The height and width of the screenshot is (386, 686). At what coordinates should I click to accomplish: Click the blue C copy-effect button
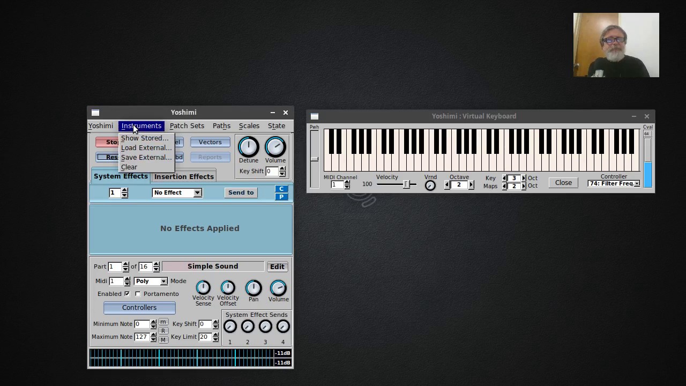[x=281, y=189]
